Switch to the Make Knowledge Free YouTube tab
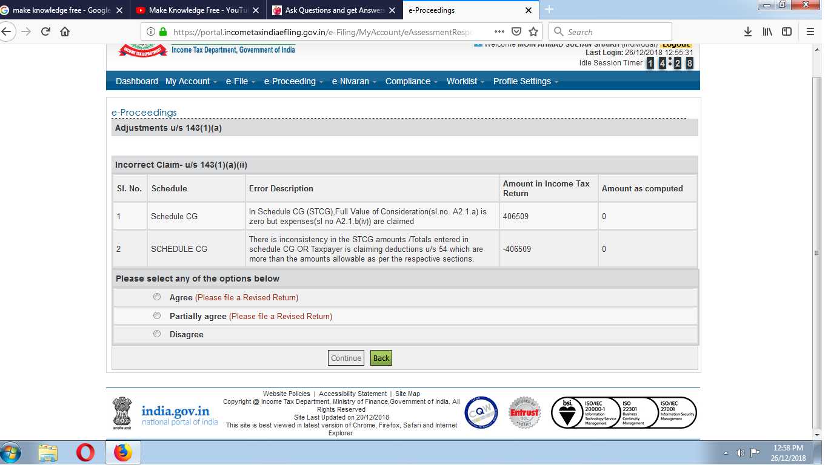This screenshot has height=465, width=828. (198, 10)
